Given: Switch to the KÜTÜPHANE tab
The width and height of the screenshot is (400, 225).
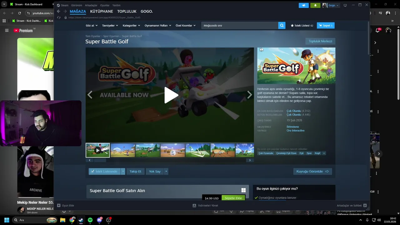Looking at the screenshot, I should (102, 11).
